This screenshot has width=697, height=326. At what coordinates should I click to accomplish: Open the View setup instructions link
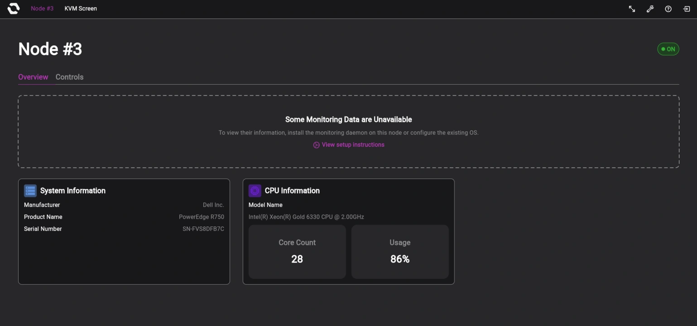pyautogui.click(x=353, y=144)
